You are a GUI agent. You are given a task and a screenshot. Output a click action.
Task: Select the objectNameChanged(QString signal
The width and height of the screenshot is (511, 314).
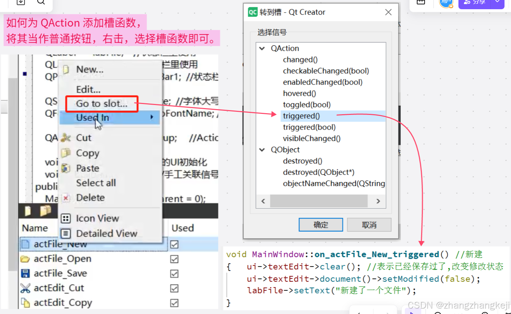334,183
